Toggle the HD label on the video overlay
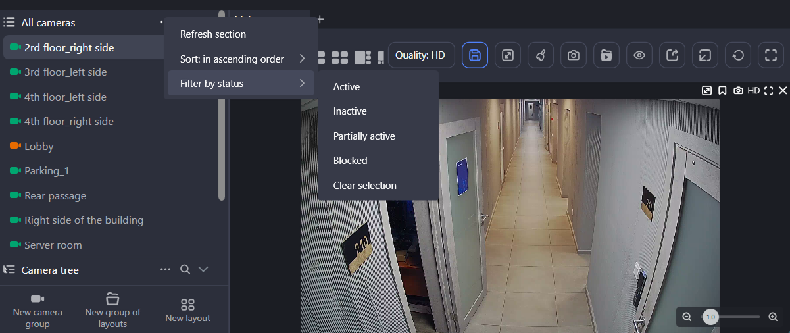Viewport: 790px width, 333px height. (x=753, y=91)
